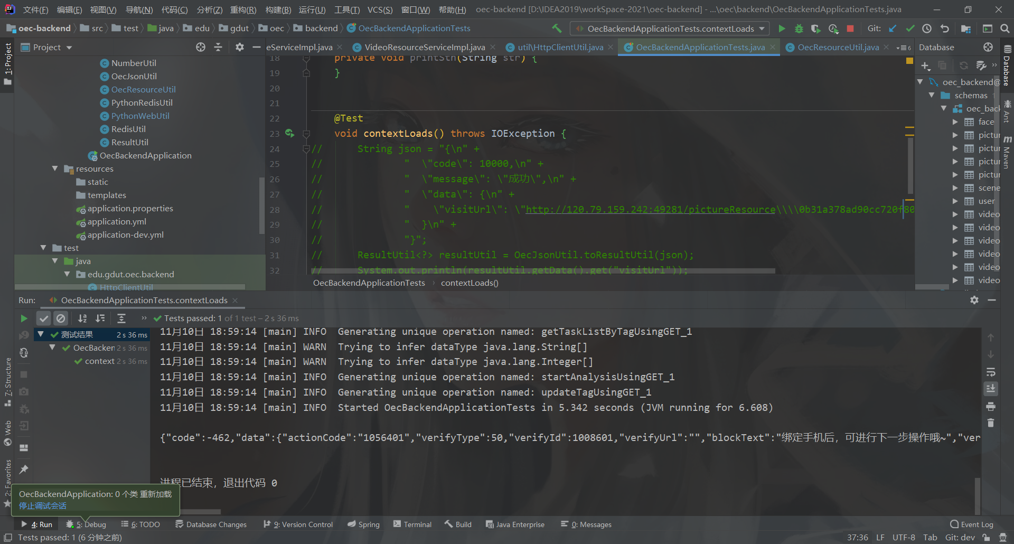
Task: Run the contextLoads configuration from top toolbar
Action: coord(782,29)
